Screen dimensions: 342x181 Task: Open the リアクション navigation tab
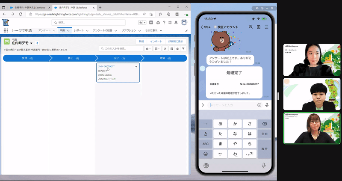click(x=129, y=30)
